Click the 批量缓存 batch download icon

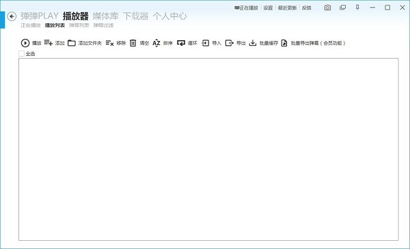tap(253, 43)
